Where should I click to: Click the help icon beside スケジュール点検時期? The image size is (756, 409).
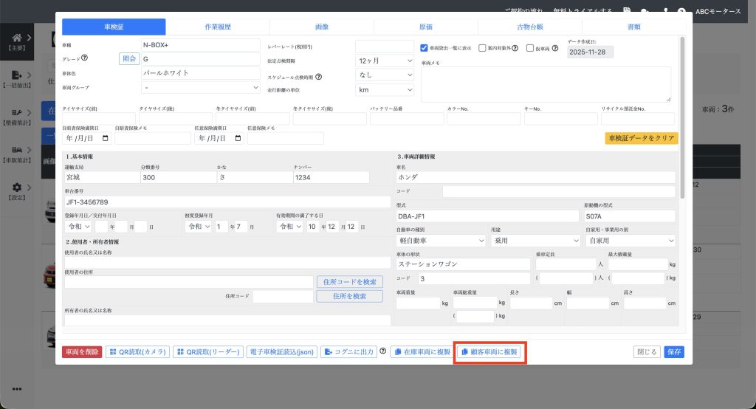(320, 76)
